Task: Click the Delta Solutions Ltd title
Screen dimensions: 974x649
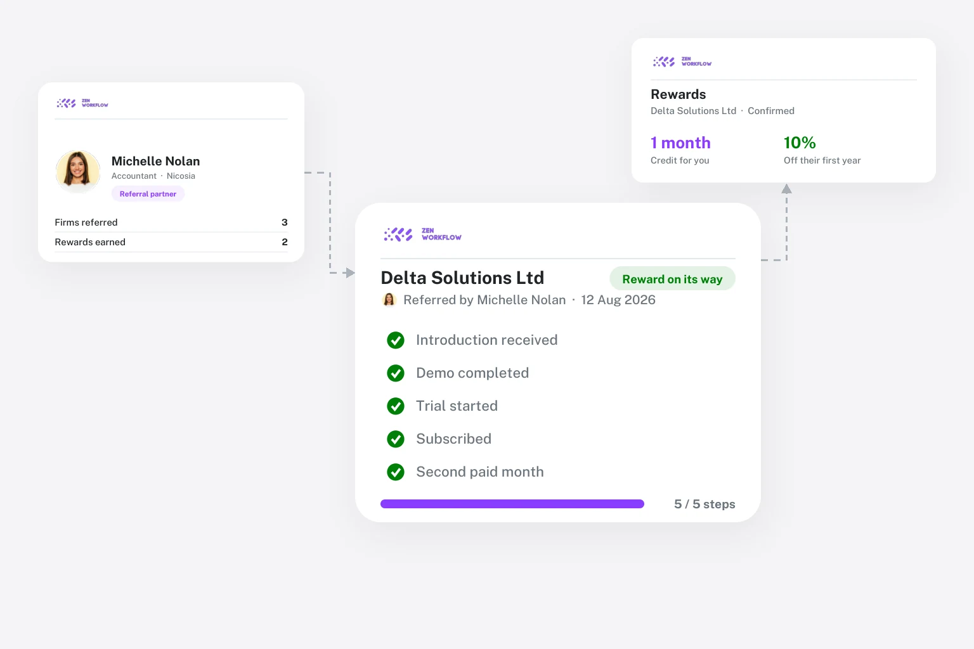Action: pyautogui.click(x=462, y=278)
